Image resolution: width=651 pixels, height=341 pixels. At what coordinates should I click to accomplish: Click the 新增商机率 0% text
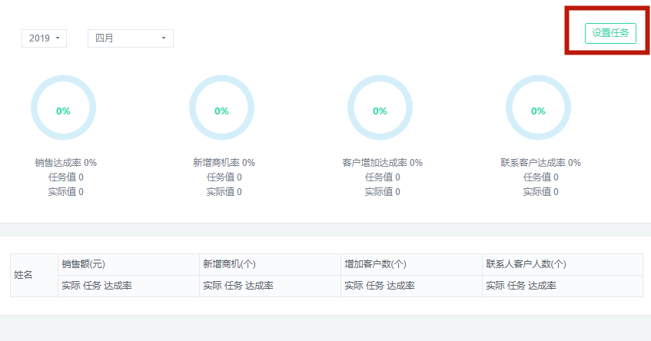pos(224,163)
